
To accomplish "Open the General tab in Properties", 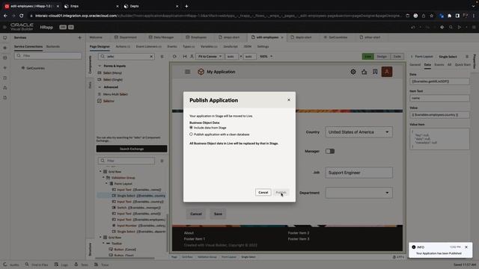I will (415, 65).
